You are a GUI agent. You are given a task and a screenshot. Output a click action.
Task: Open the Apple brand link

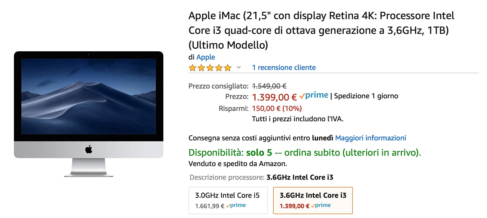pyautogui.click(x=205, y=57)
